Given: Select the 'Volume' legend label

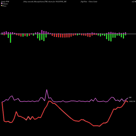Looking at the screenshot, I should [5, 4].
